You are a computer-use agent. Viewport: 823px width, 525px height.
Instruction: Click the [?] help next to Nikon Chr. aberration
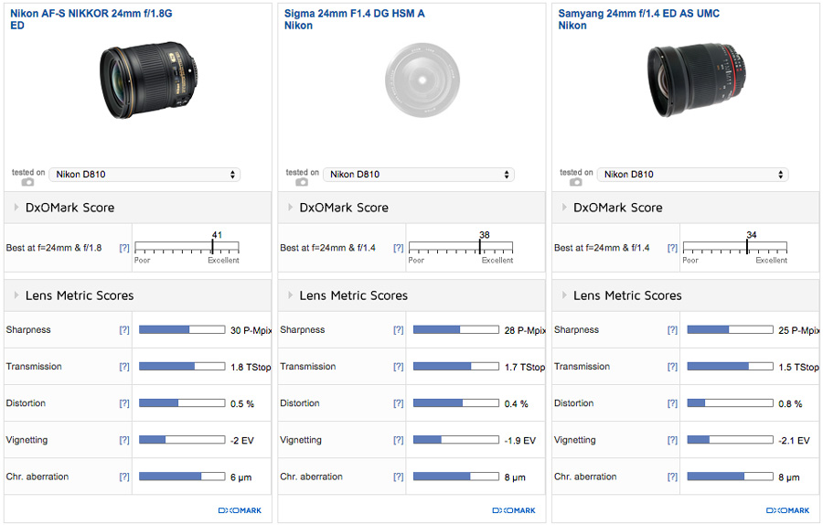[124, 477]
